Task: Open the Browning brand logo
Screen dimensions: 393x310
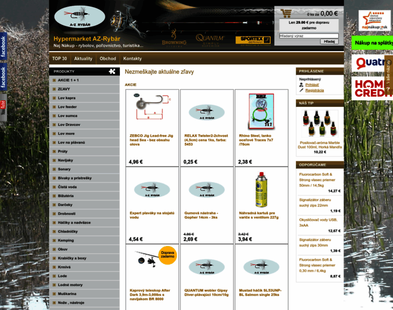Action: coord(174,38)
